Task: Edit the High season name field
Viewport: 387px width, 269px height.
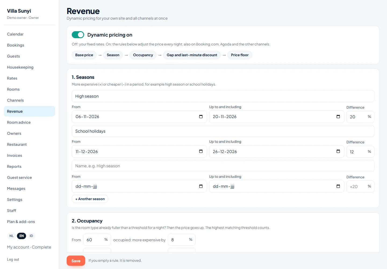Action: [223, 96]
